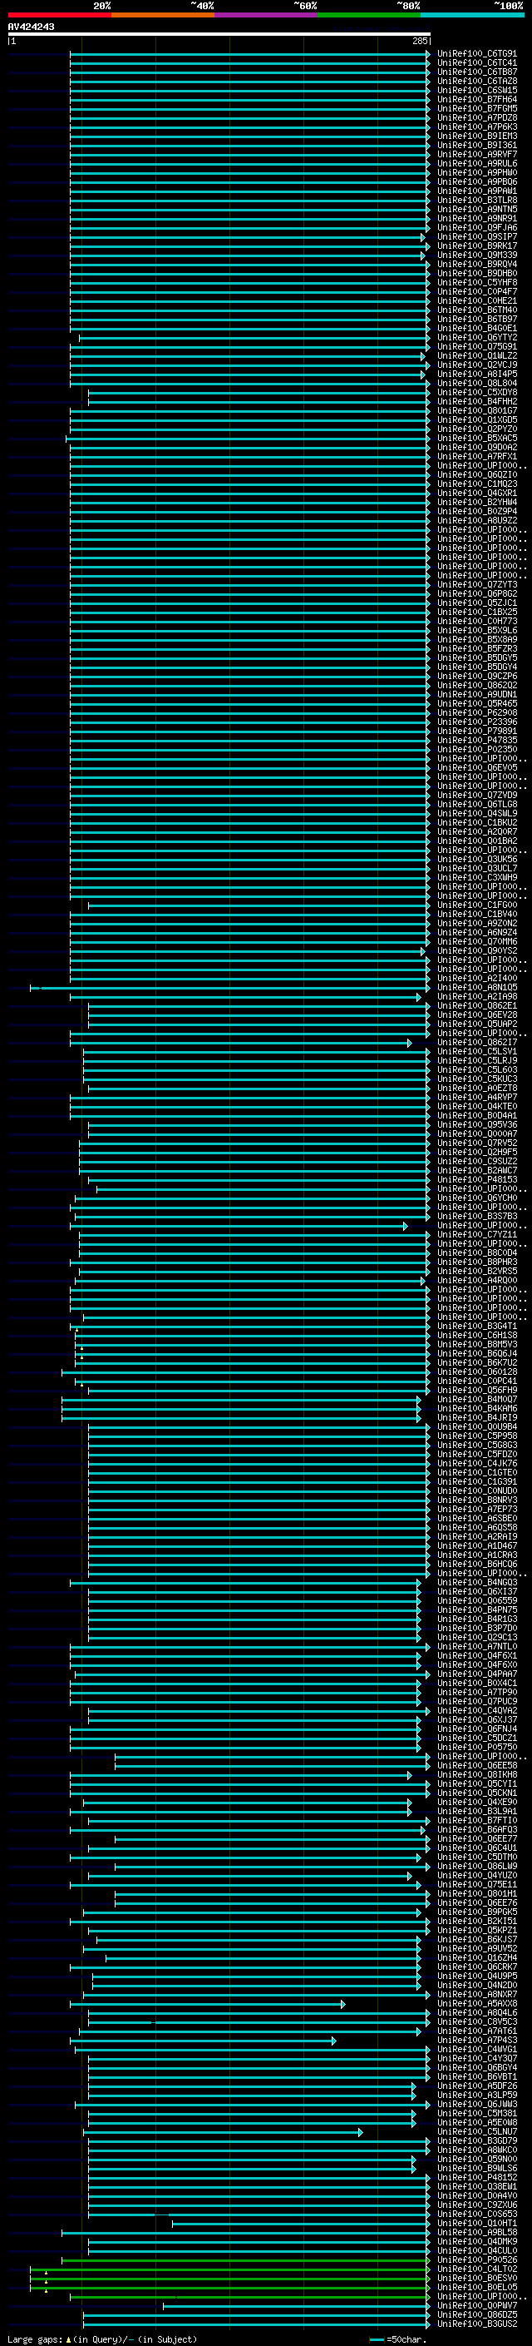Image resolution: width=532 pixels, height=2346 pixels.
Task: Select the UniRef100_Q8L804 label
Action: click(x=476, y=384)
